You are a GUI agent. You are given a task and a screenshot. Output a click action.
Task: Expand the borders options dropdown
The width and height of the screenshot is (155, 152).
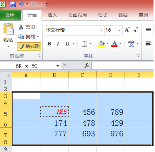[91, 43]
